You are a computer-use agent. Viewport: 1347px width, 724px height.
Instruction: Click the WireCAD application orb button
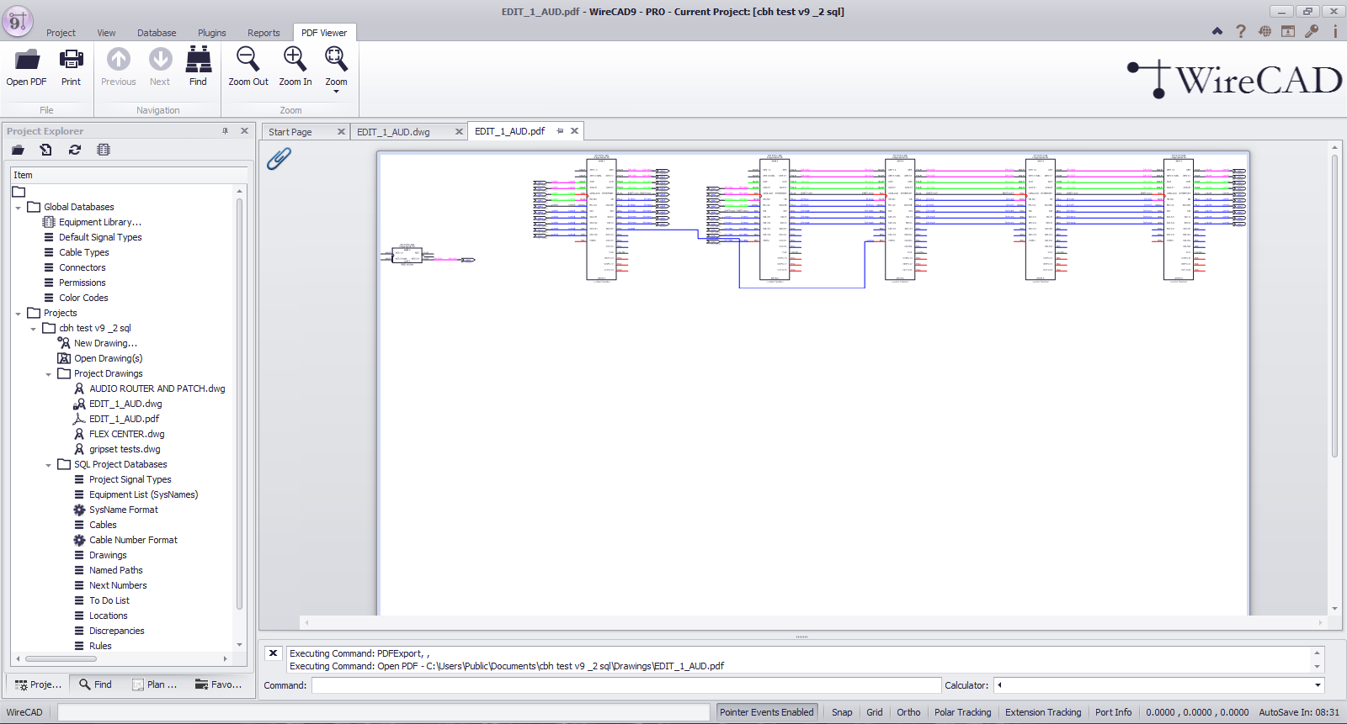coord(17,21)
